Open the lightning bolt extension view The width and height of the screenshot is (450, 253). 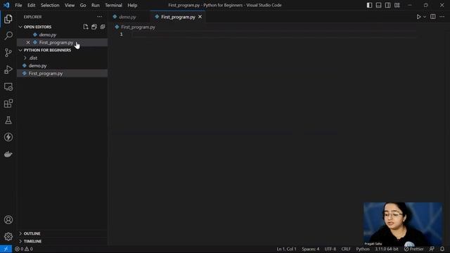8,137
